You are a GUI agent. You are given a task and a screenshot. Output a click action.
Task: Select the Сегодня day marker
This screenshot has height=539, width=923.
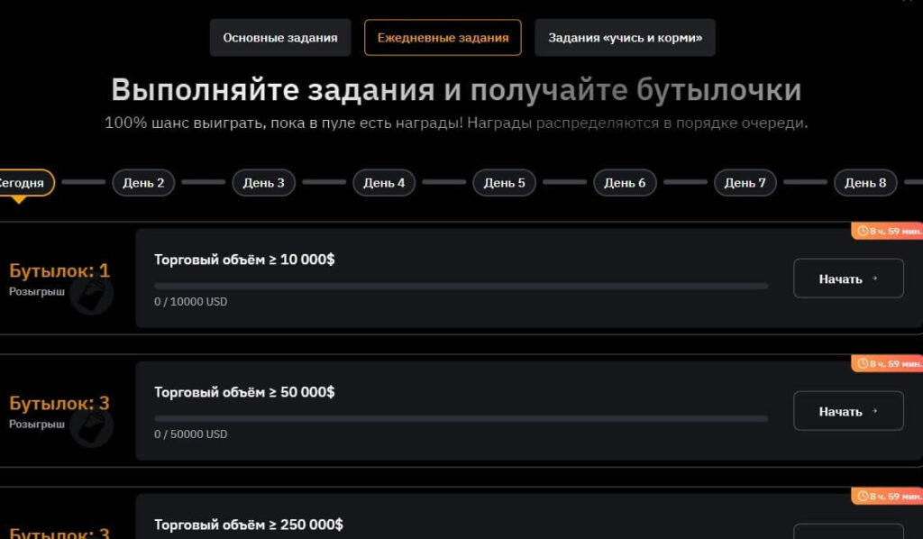click(23, 183)
